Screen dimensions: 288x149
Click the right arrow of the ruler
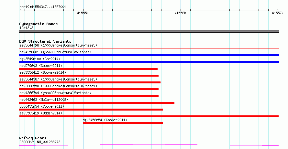click(x=278, y=10)
